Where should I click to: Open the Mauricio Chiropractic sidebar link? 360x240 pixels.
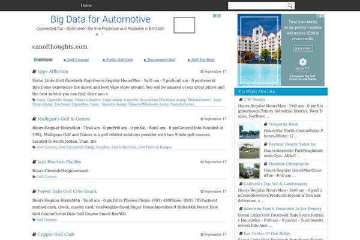tap(289, 164)
